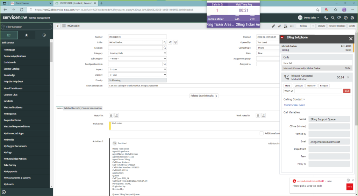
Task: Select the All applications navigator tab
Action: point(9,35)
